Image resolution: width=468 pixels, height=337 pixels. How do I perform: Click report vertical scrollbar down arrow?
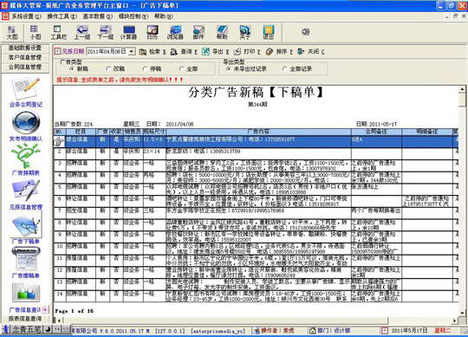click(x=462, y=313)
